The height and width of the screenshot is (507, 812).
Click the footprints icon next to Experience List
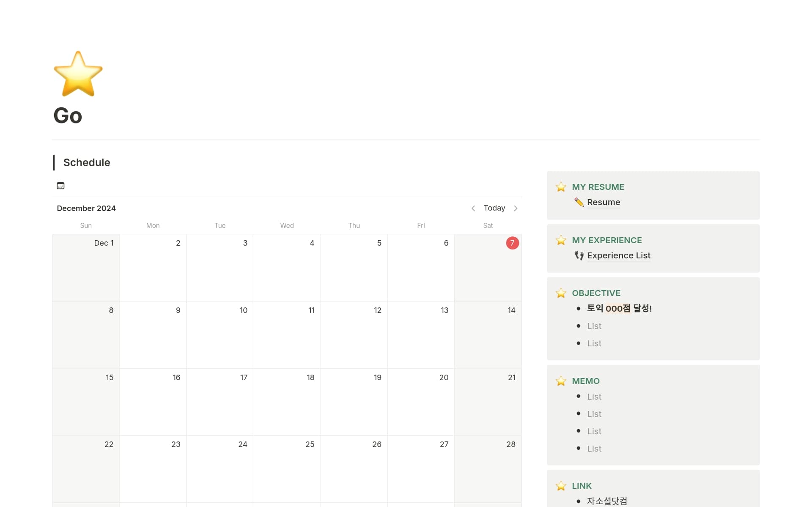coord(579,255)
